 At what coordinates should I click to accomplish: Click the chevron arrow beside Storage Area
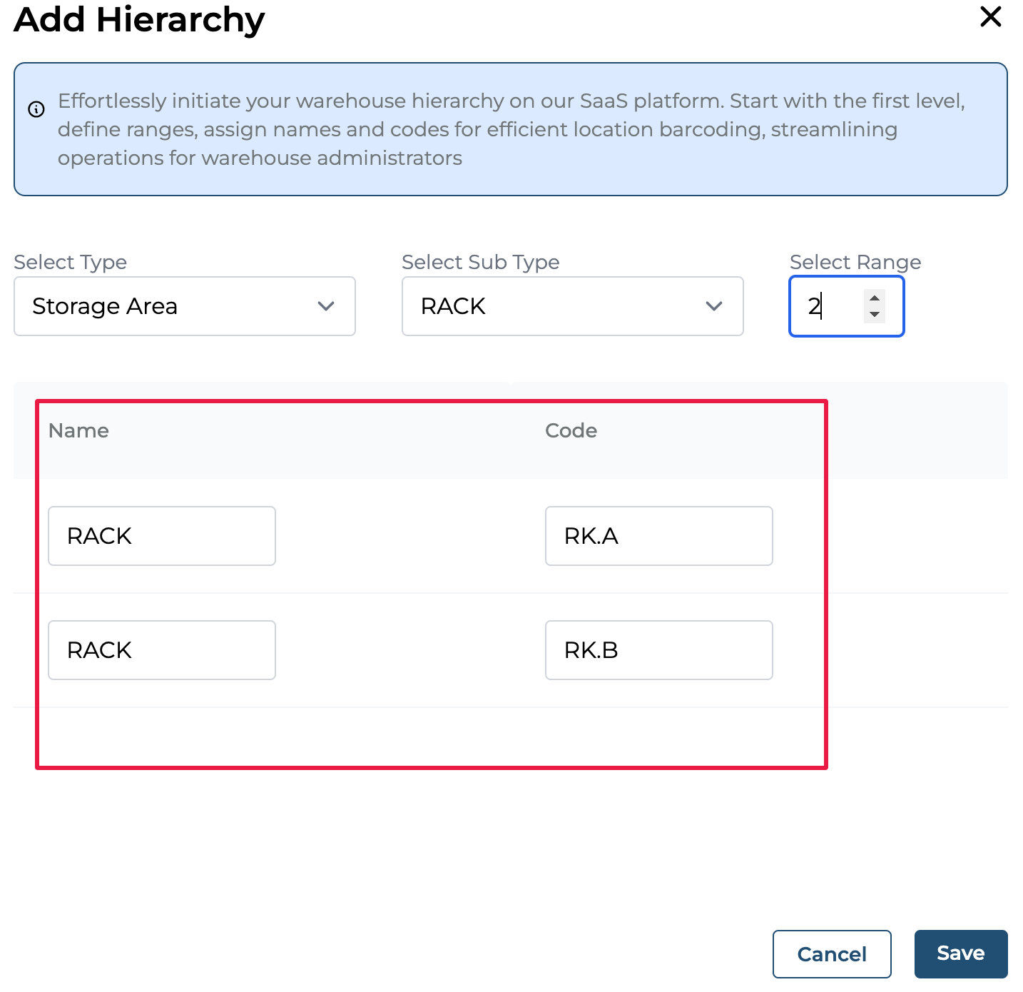pos(326,306)
